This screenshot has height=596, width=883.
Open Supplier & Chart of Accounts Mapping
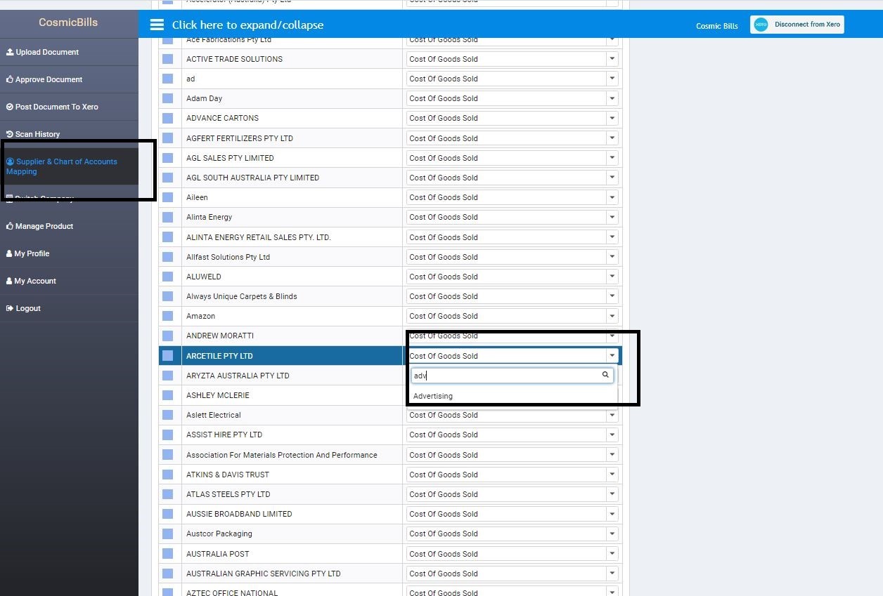pyautogui.click(x=69, y=166)
